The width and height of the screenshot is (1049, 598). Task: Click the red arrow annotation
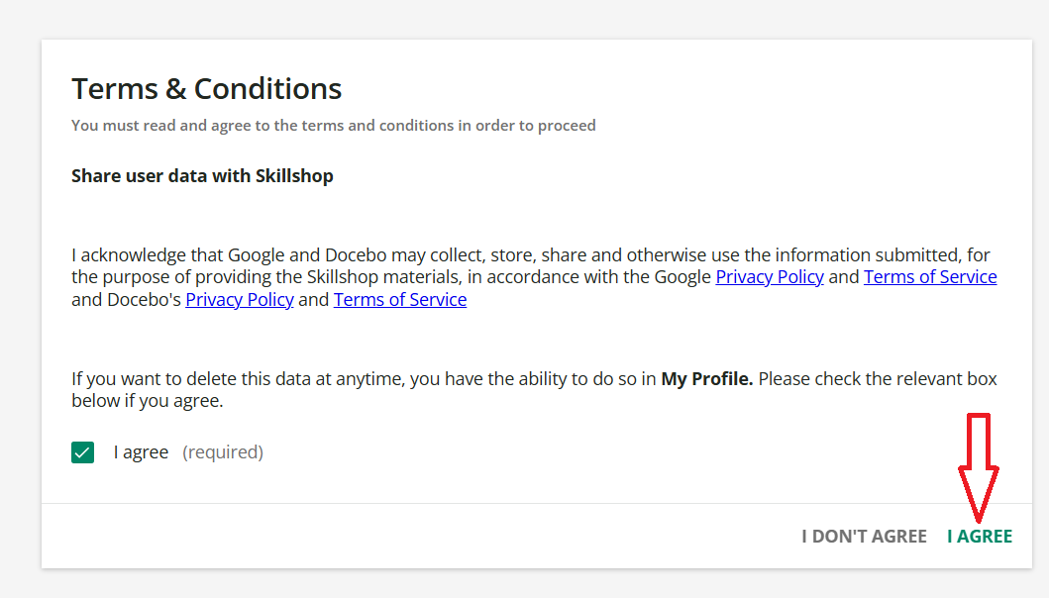tap(979, 465)
